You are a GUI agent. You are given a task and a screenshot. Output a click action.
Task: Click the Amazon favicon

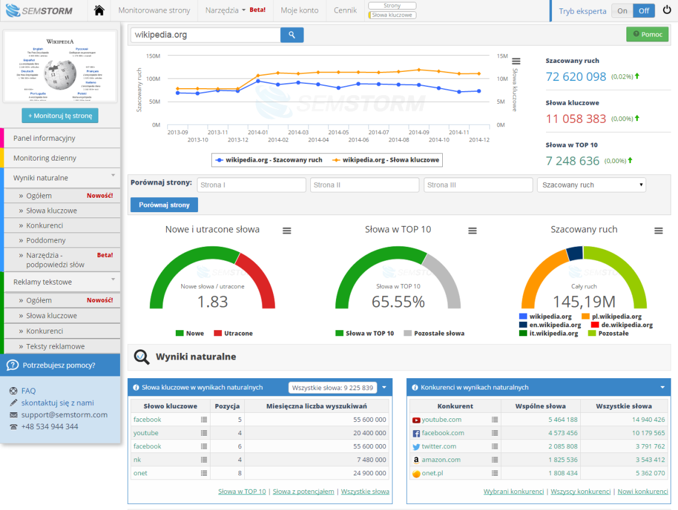(416, 460)
